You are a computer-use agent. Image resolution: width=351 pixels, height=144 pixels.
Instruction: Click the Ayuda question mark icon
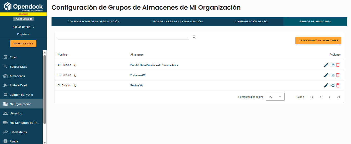[x=5, y=141]
